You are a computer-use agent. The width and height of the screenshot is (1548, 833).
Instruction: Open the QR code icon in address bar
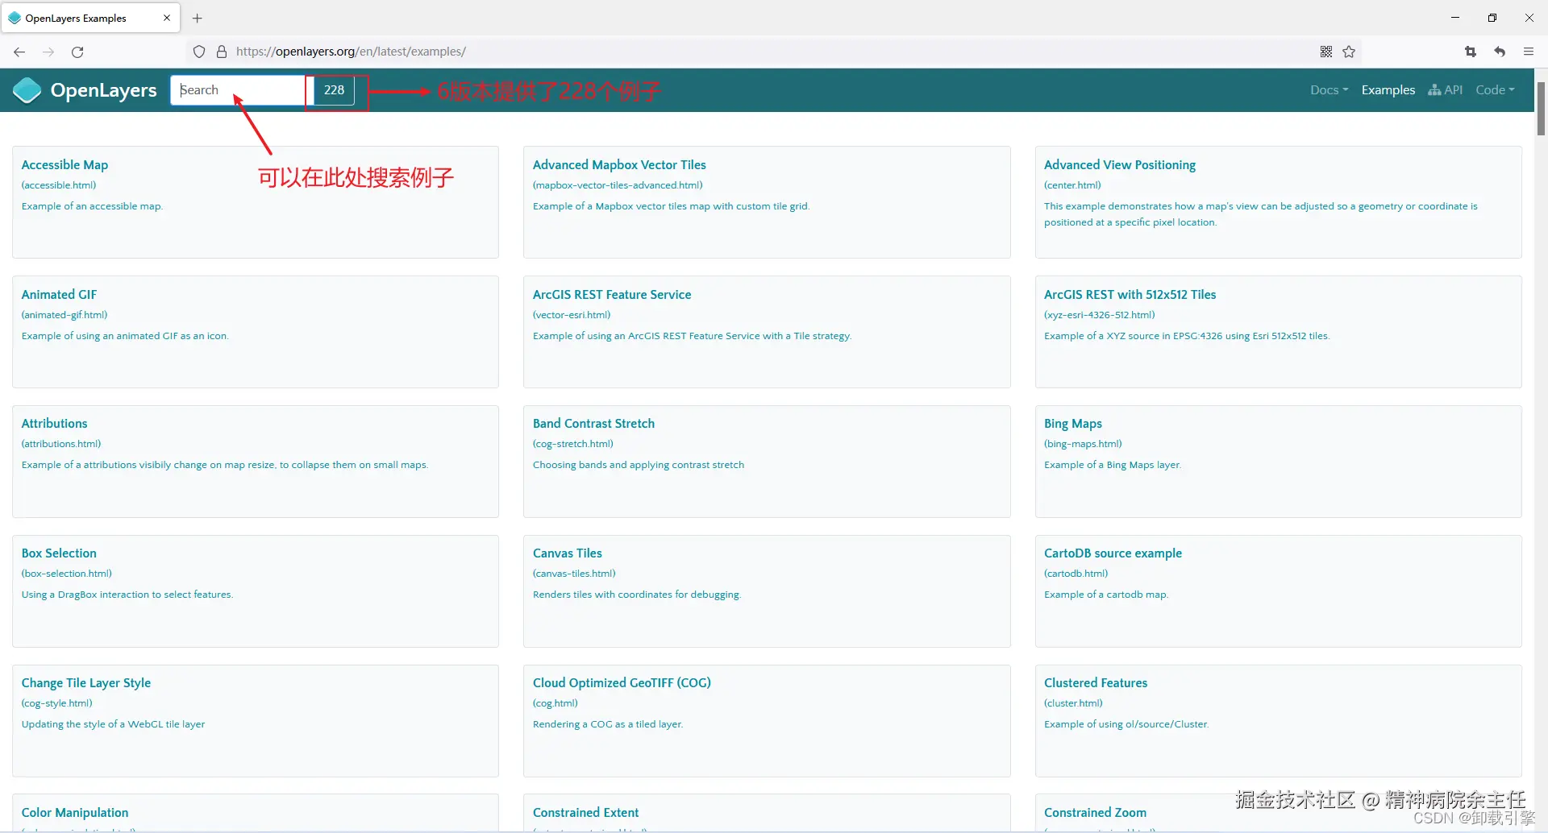click(1326, 52)
